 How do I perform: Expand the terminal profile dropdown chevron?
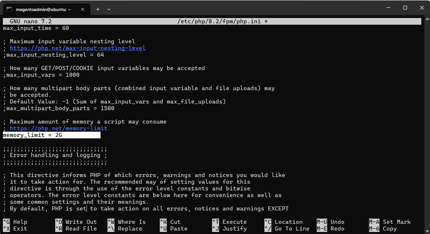109,9
